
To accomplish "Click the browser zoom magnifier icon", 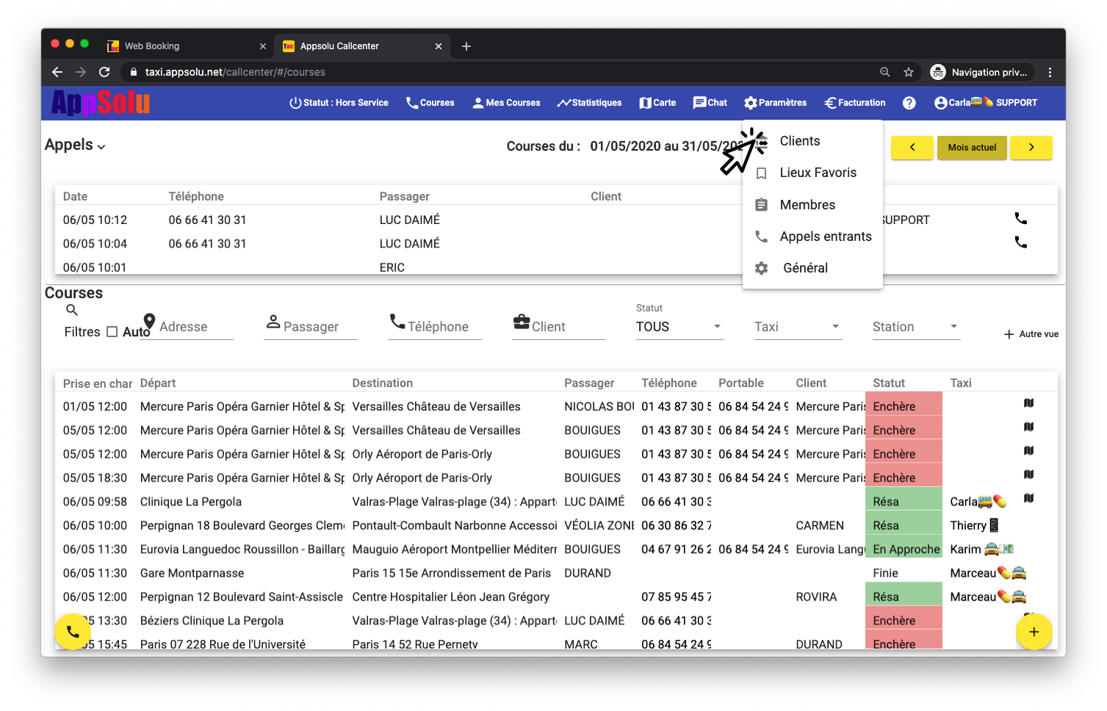I will click(x=885, y=72).
